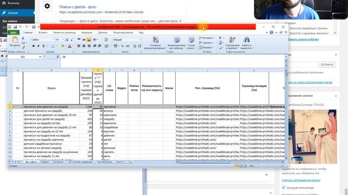348x195 pixels.
Task: Click the gear settings icon in WordPress window
Action: tap(47, 6)
